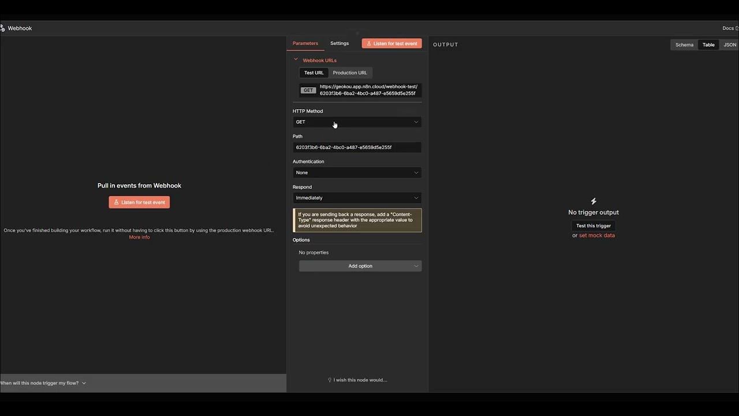Viewport: 739px width, 416px height.
Task: Click the GET badge beside URL
Action: pos(308,90)
